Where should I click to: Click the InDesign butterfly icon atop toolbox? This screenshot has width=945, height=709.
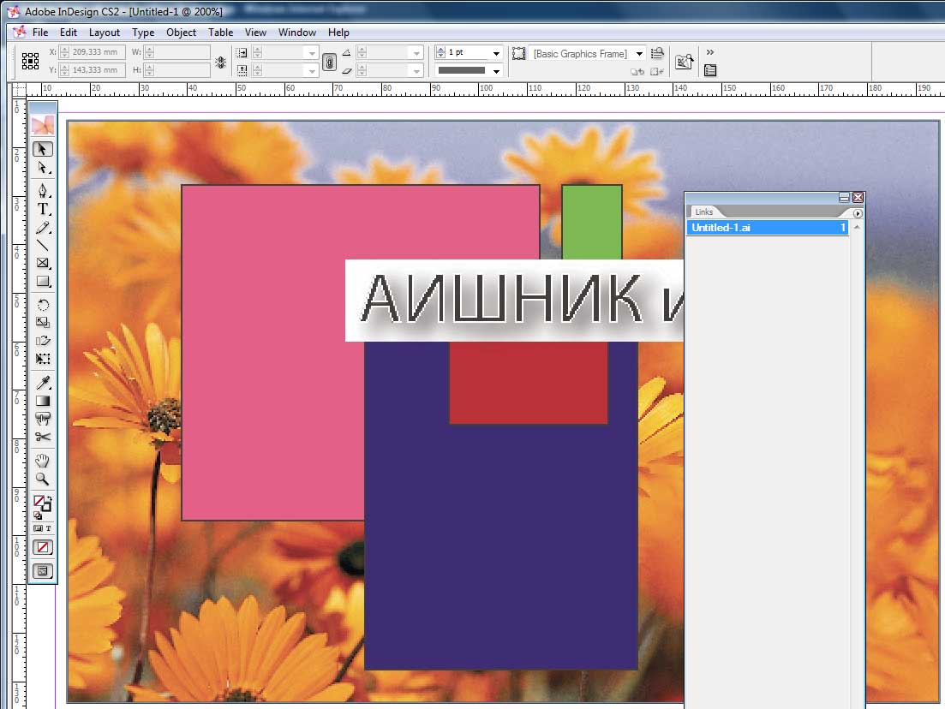43,125
